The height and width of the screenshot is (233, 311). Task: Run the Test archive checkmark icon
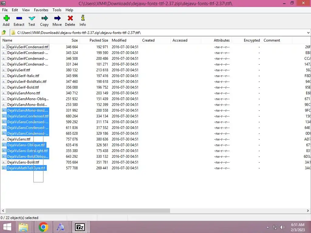(x=32, y=18)
